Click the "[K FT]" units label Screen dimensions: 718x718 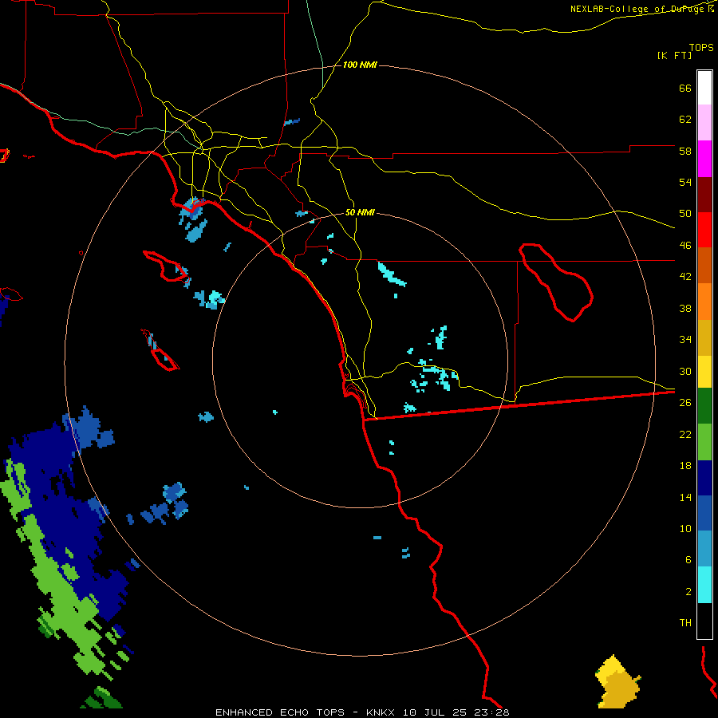(x=674, y=55)
